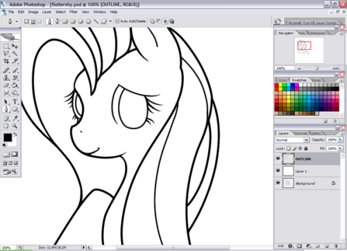Select the Eyedropper tool
Image resolution: width=347 pixels, height=251 pixels.
(x=15, y=119)
